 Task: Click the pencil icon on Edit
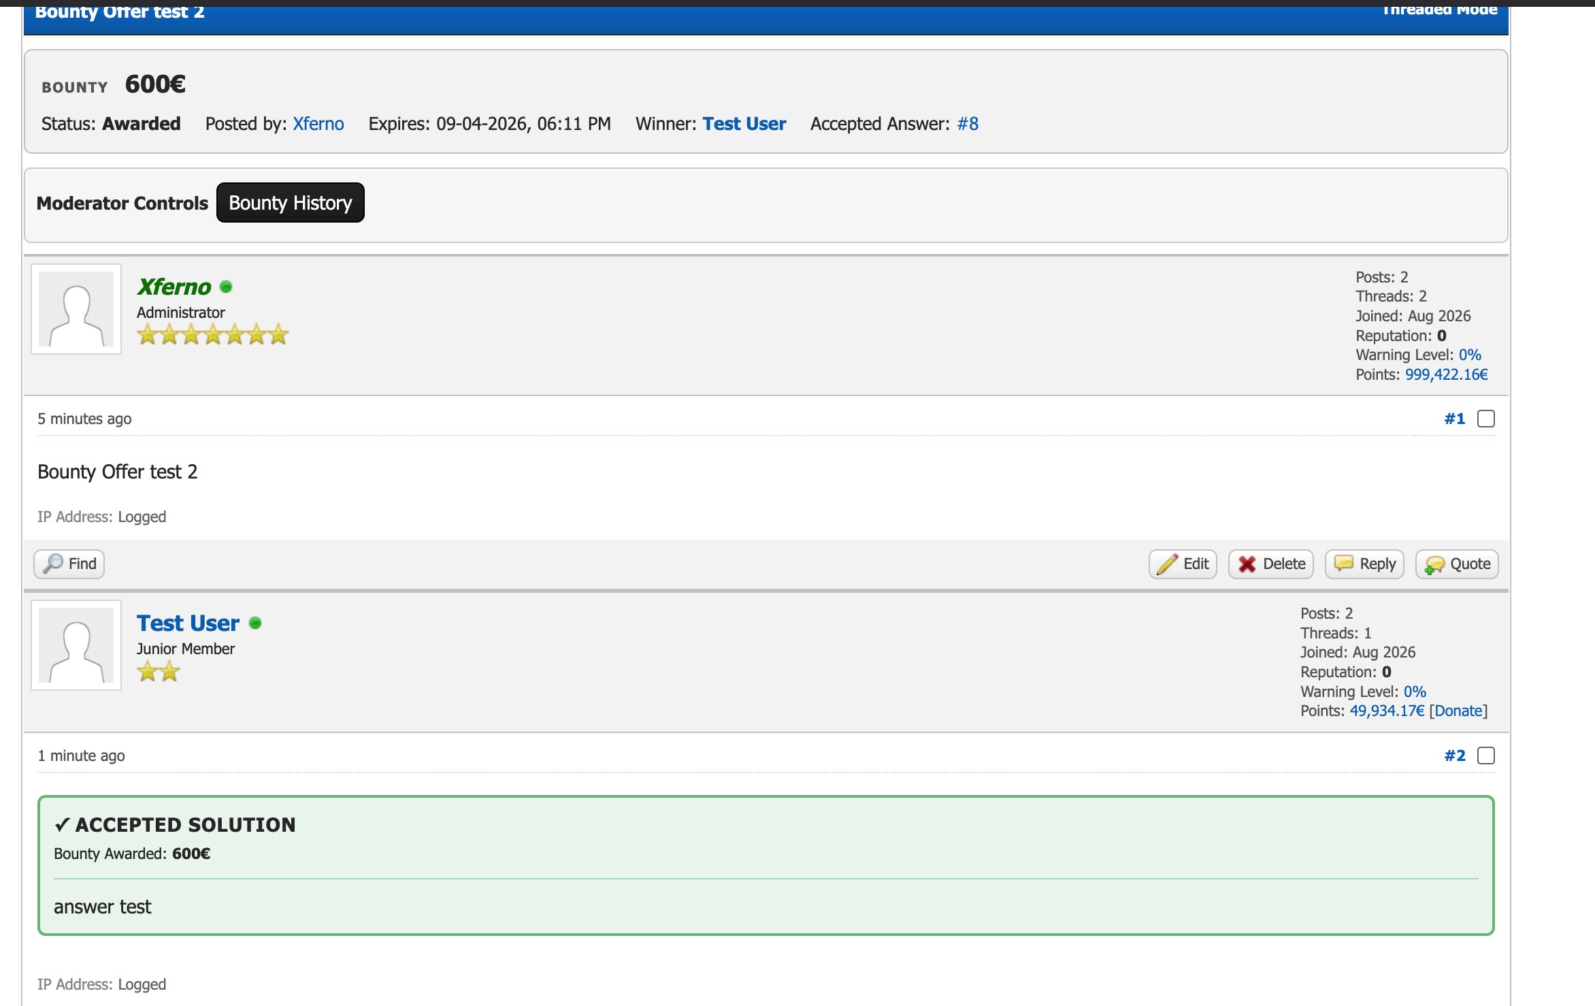tap(1168, 564)
